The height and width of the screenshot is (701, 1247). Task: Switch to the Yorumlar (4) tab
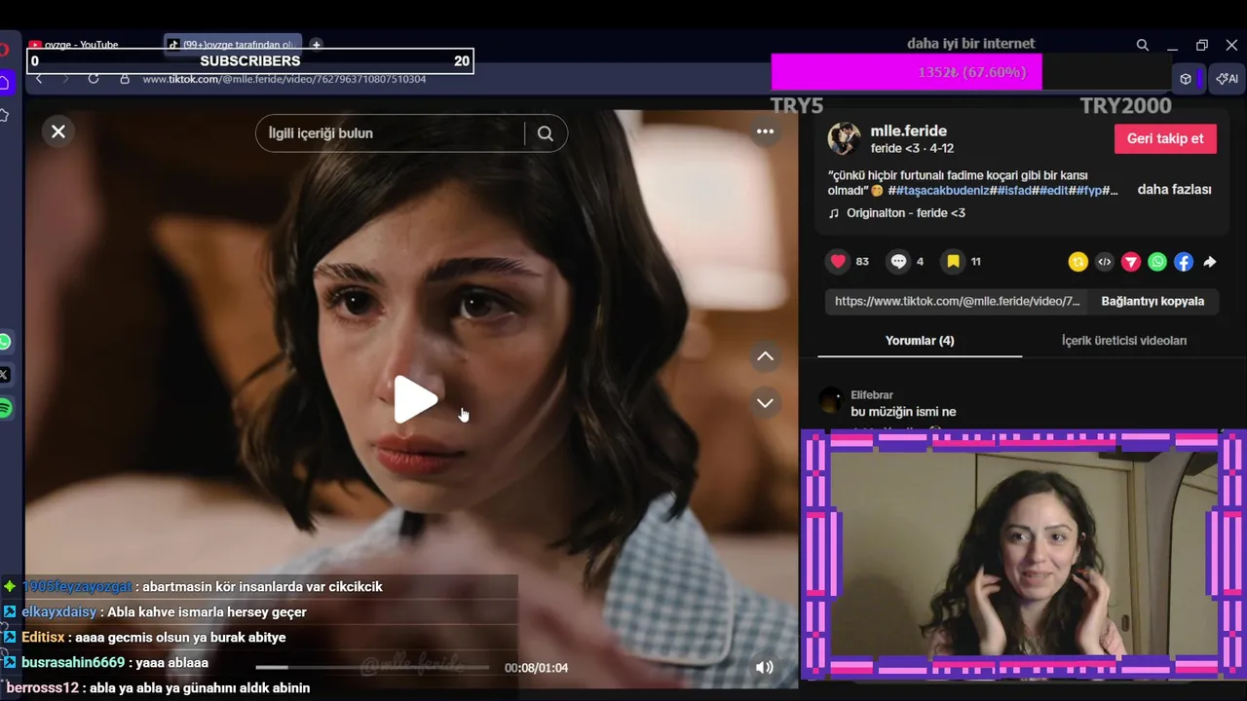(x=920, y=341)
